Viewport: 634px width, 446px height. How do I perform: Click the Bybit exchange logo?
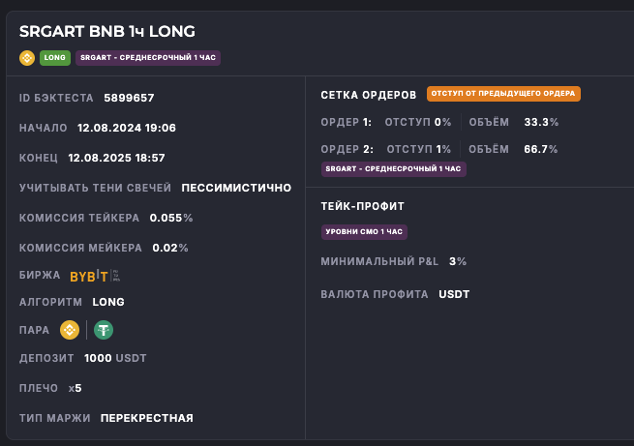(89, 276)
